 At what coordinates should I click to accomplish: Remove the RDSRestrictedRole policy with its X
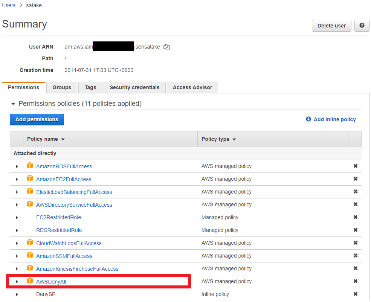tap(356, 230)
